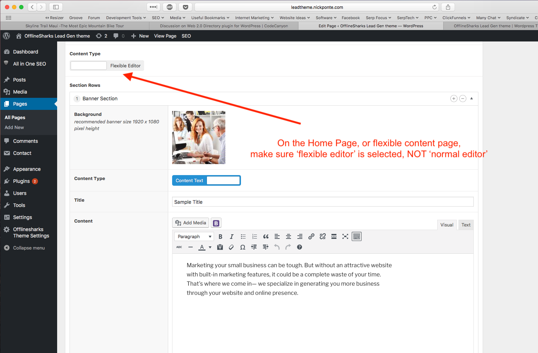Insert blockquote using the quote icon

tap(266, 236)
